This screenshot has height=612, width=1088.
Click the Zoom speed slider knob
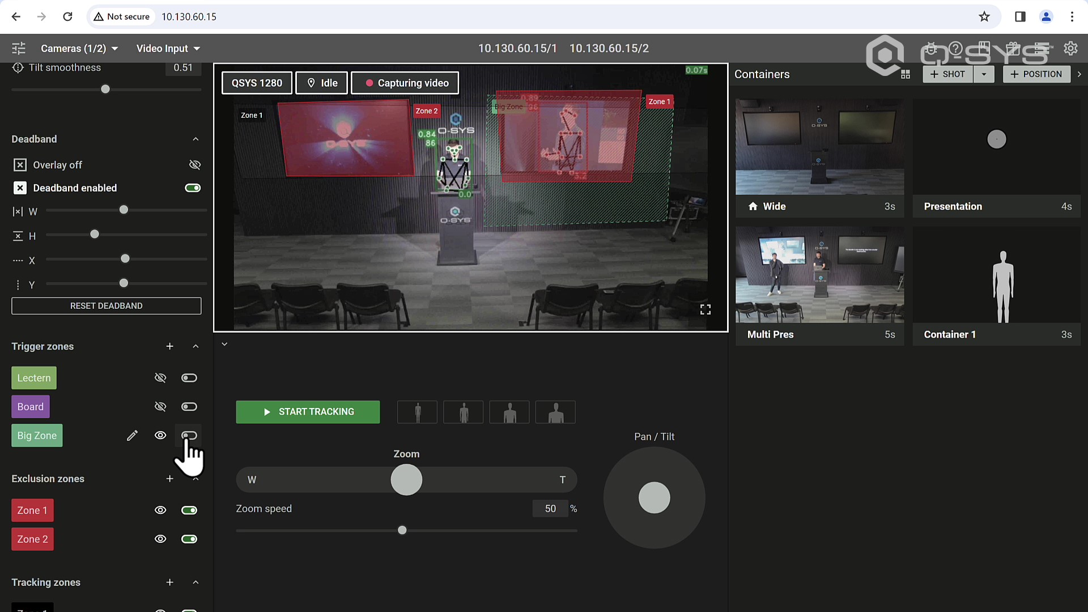tap(402, 530)
